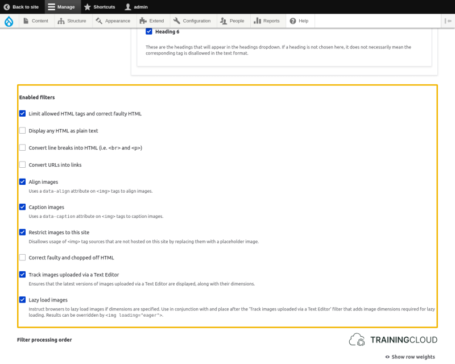The width and height of the screenshot is (455, 364).
Task: Click the Manage hamburger icon
Action: coord(51,7)
